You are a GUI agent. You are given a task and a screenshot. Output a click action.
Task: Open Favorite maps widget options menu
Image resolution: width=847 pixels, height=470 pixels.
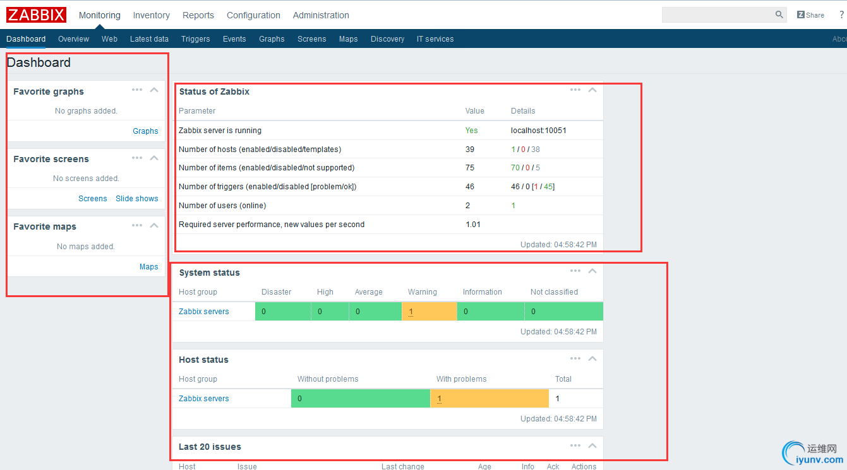[137, 225]
